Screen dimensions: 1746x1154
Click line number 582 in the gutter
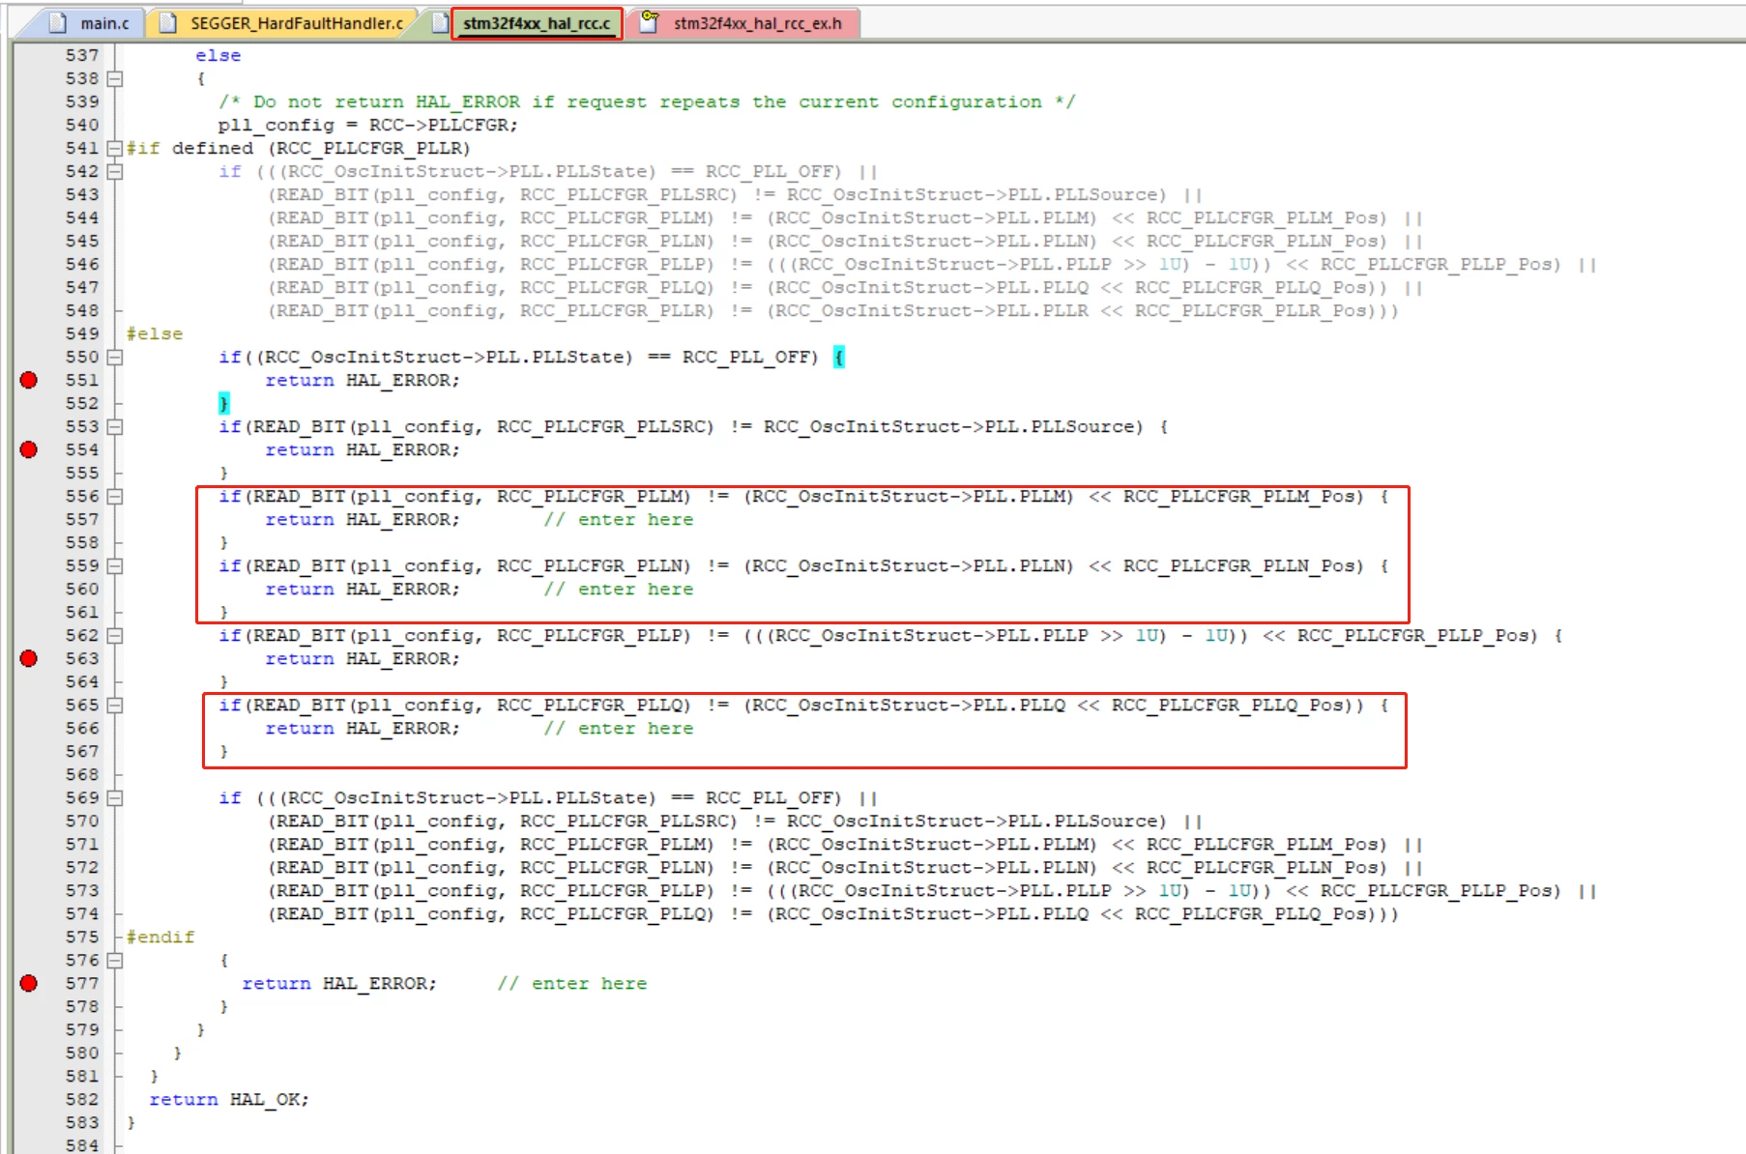82,1099
